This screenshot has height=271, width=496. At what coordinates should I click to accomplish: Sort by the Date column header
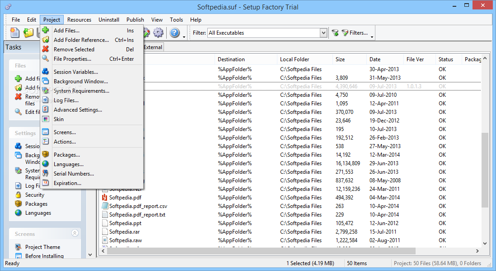385,59
